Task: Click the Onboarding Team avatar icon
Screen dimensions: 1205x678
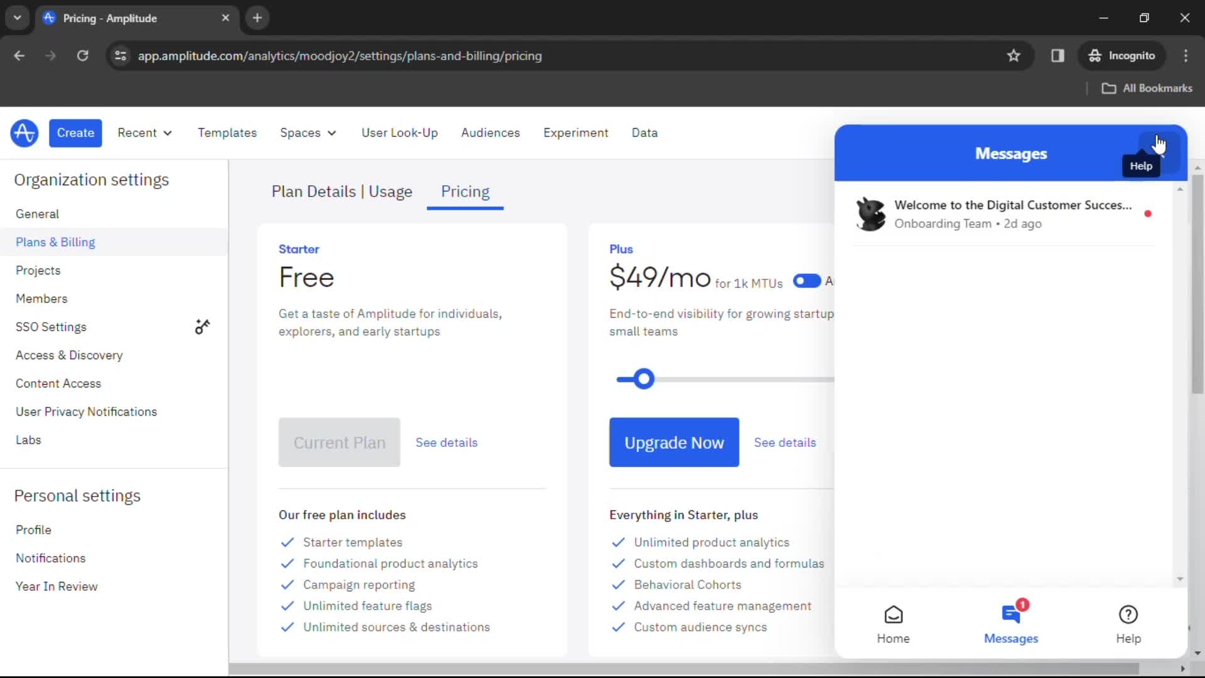Action: point(871,214)
